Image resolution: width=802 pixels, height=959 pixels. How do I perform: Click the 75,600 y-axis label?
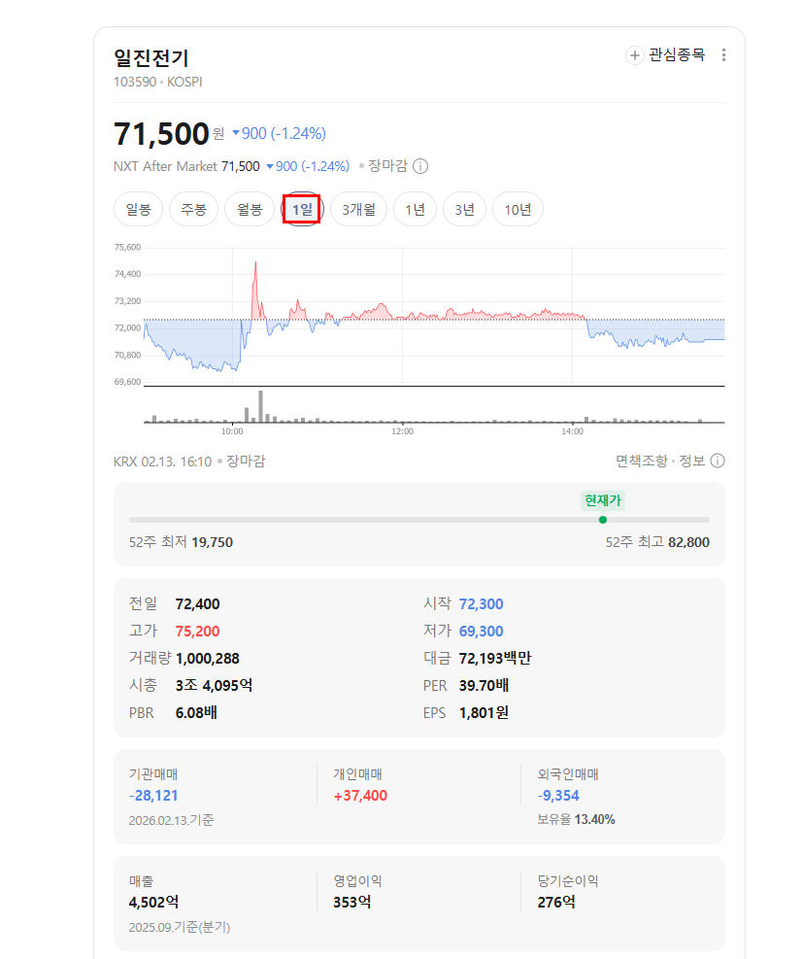(x=128, y=247)
